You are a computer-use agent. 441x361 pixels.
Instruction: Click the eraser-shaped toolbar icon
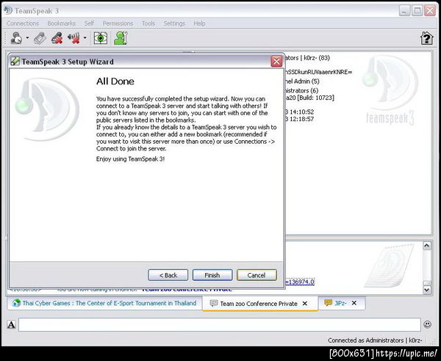pos(40,38)
